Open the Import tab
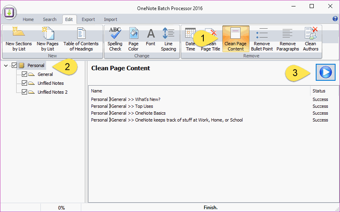The width and height of the screenshot is (340, 212). tap(111, 19)
